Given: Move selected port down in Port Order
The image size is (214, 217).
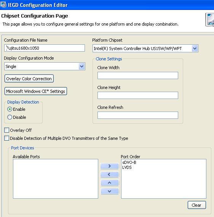Looking at the screenshot, I should click(110, 191).
